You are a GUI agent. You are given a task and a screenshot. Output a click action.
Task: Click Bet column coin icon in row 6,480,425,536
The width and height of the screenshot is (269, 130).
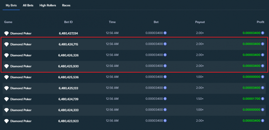tap(165, 77)
